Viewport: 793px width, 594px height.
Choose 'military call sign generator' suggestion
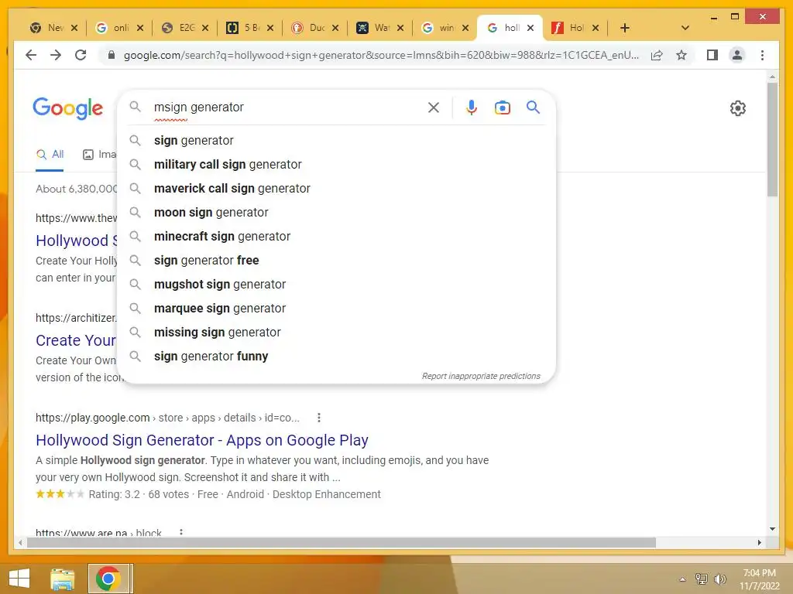tap(336, 165)
